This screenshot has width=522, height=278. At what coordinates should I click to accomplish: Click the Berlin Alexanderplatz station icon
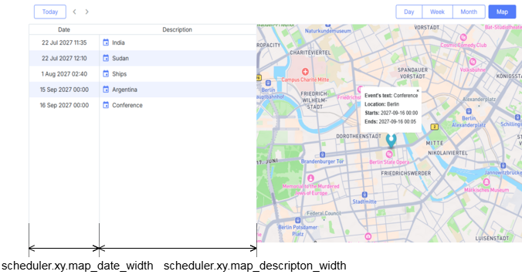pyautogui.click(x=469, y=111)
